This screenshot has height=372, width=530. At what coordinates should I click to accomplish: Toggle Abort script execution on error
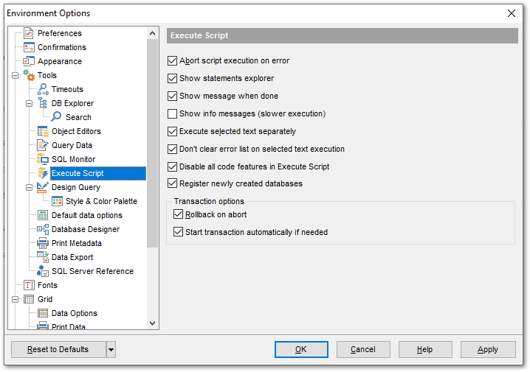pos(173,60)
